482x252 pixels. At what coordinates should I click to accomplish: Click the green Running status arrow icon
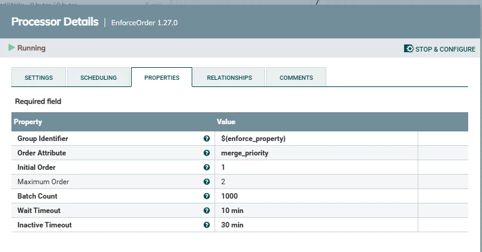pyautogui.click(x=11, y=47)
